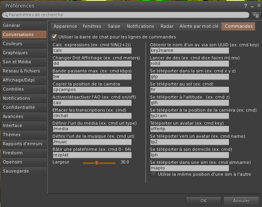The height and width of the screenshot is (207, 262).
Task: Click the Annuler button
Action: (241, 201)
